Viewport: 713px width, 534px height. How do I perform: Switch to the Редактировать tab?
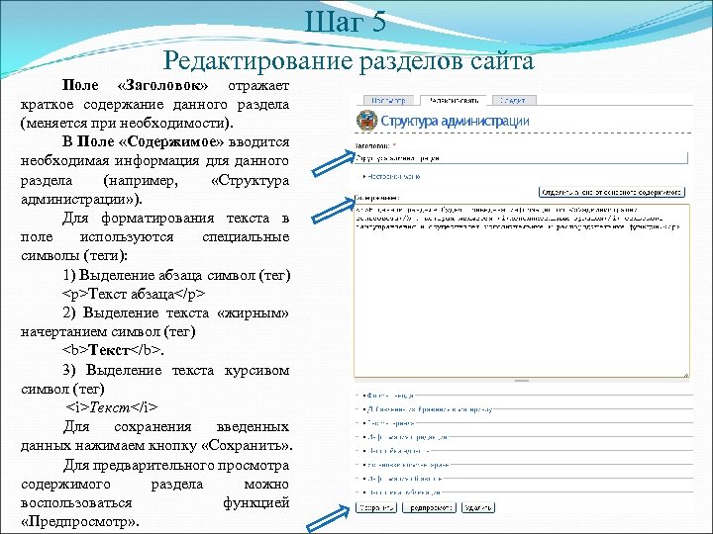click(x=454, y=100)
